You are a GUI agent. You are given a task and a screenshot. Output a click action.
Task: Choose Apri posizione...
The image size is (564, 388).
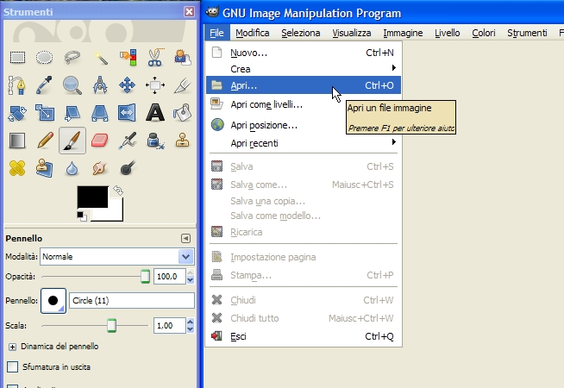click(x=304, y=125)
